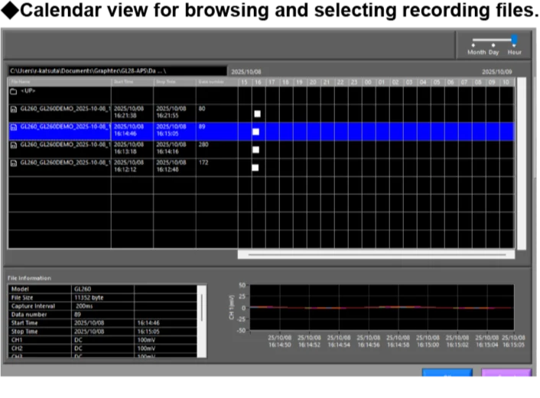
Task: Click file icon of 16:13:18 recording
Action: tap(13, 144)
